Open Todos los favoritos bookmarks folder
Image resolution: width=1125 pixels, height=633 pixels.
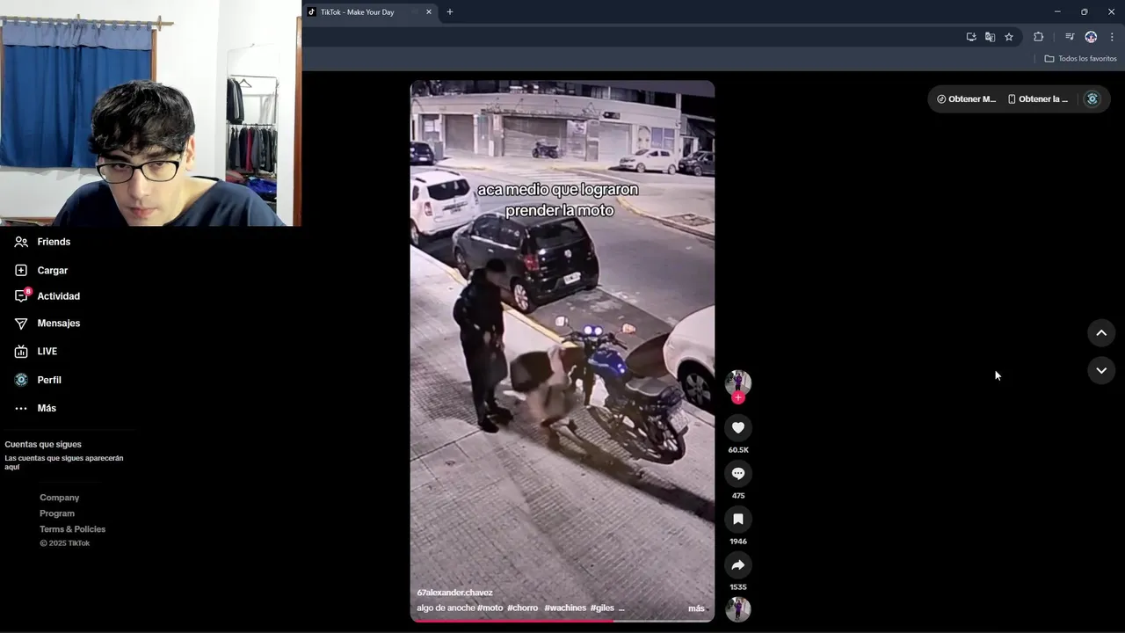(x=1080, y=59)
